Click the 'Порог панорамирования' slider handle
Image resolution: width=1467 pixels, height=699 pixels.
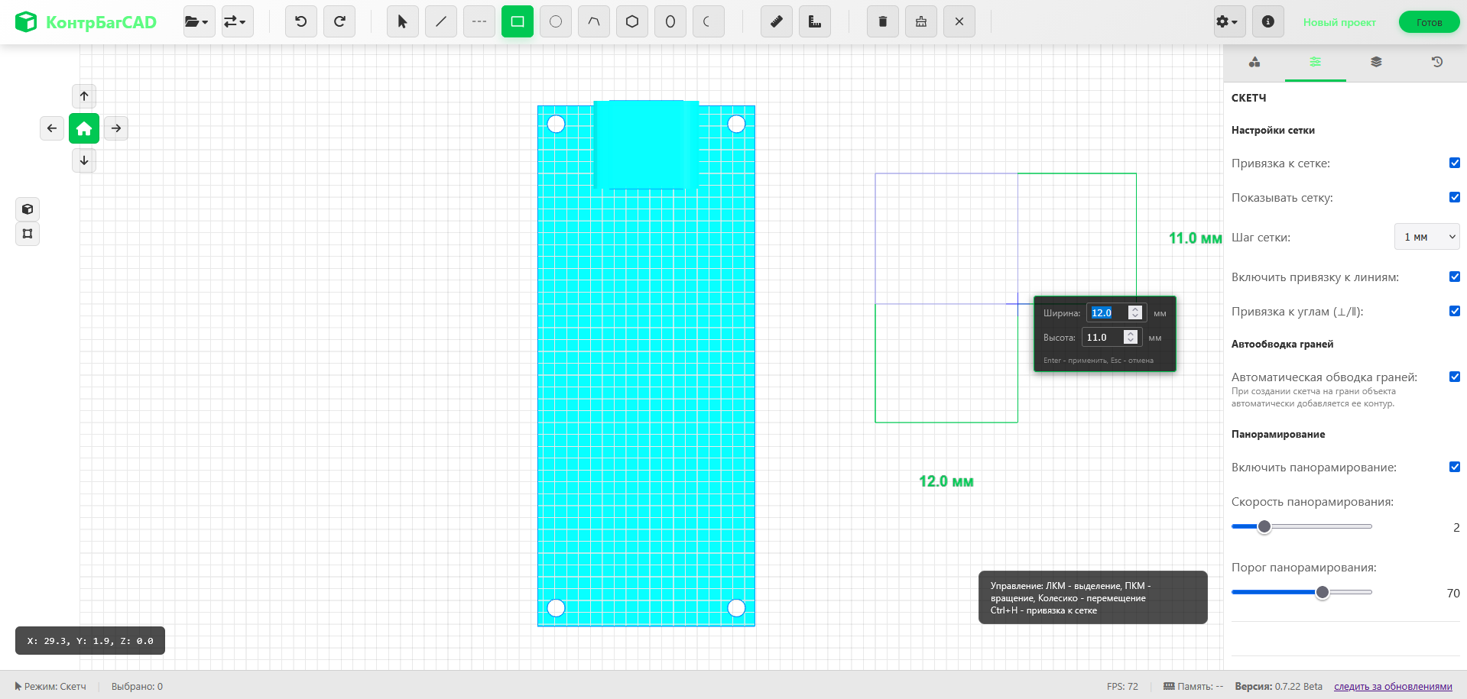tap(1323, 592)
